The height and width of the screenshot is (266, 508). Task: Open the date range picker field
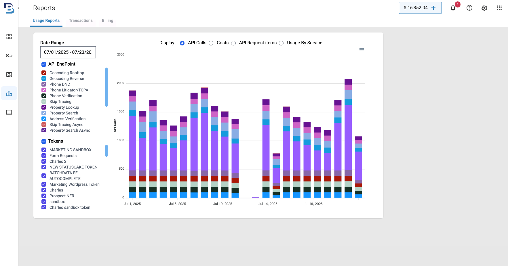pos(68,52)
